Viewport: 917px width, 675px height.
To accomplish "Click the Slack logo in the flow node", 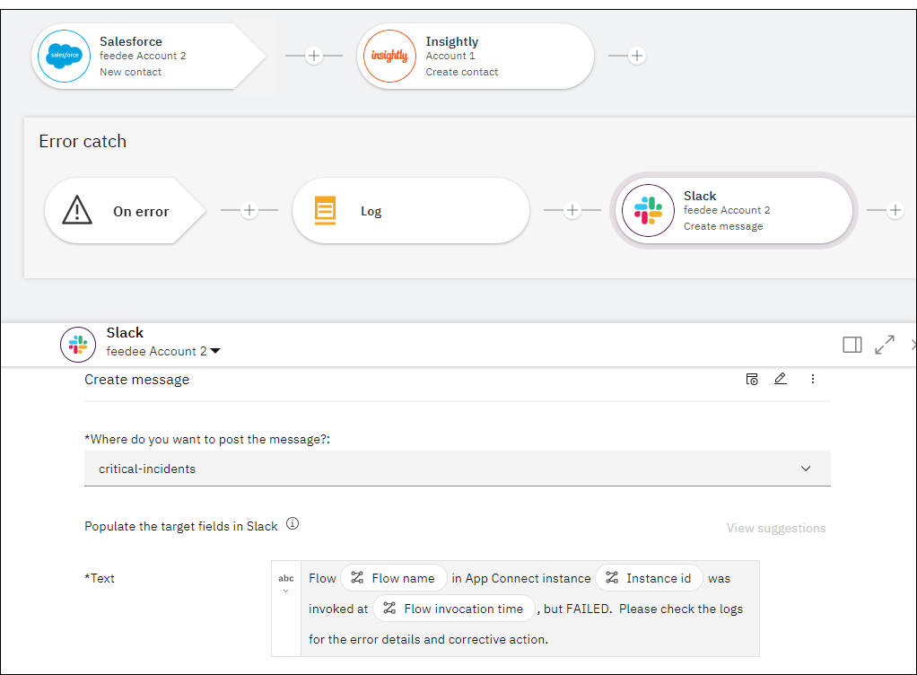I will coord(648,211).
